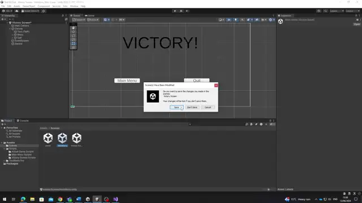This screenshot has height=203, width=362.
Task: Open the Assets menu
Action: pos(17,6)
